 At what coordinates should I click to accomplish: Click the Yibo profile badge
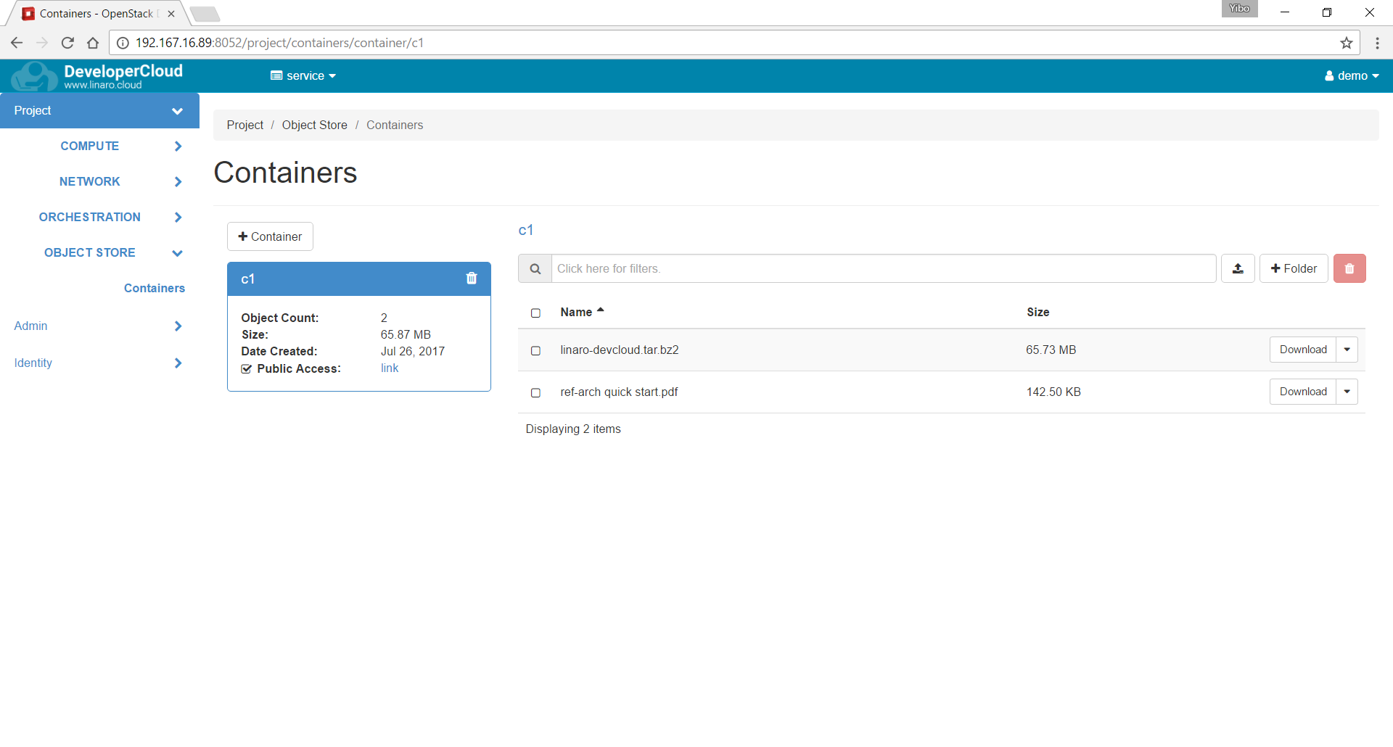coord(1239,9)
